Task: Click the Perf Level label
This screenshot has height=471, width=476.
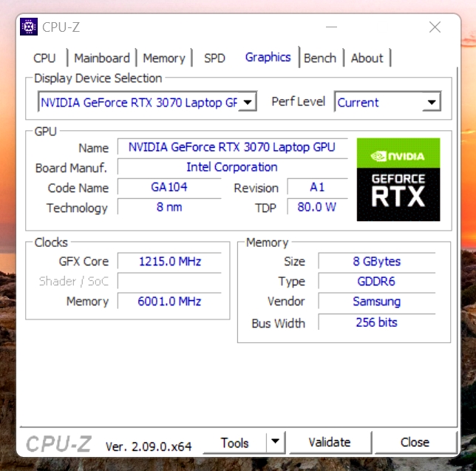Action: point(298,102)
